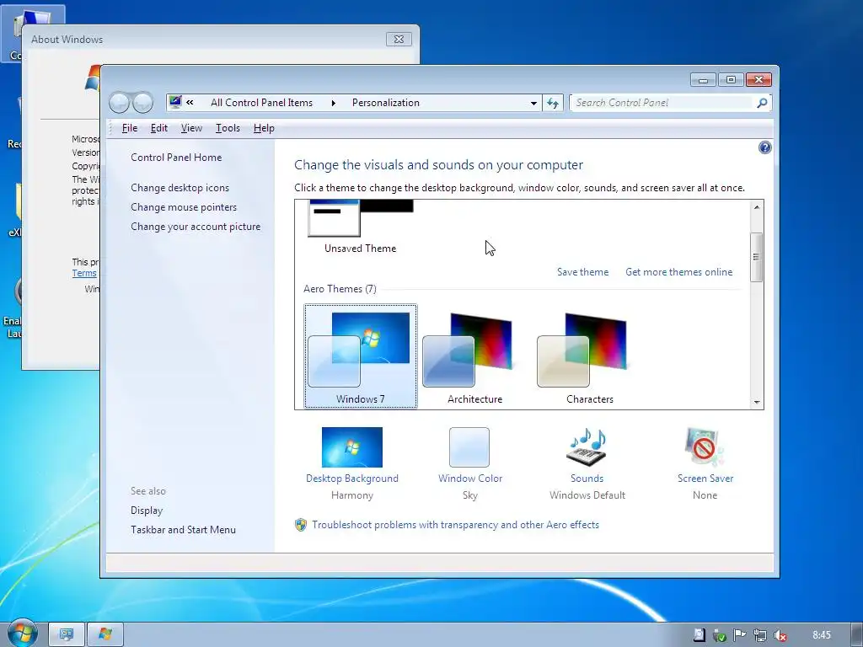Viewport: 863px width, 647px height.
Task: Open the address bar history dropdown
Action: click(533, 103)
